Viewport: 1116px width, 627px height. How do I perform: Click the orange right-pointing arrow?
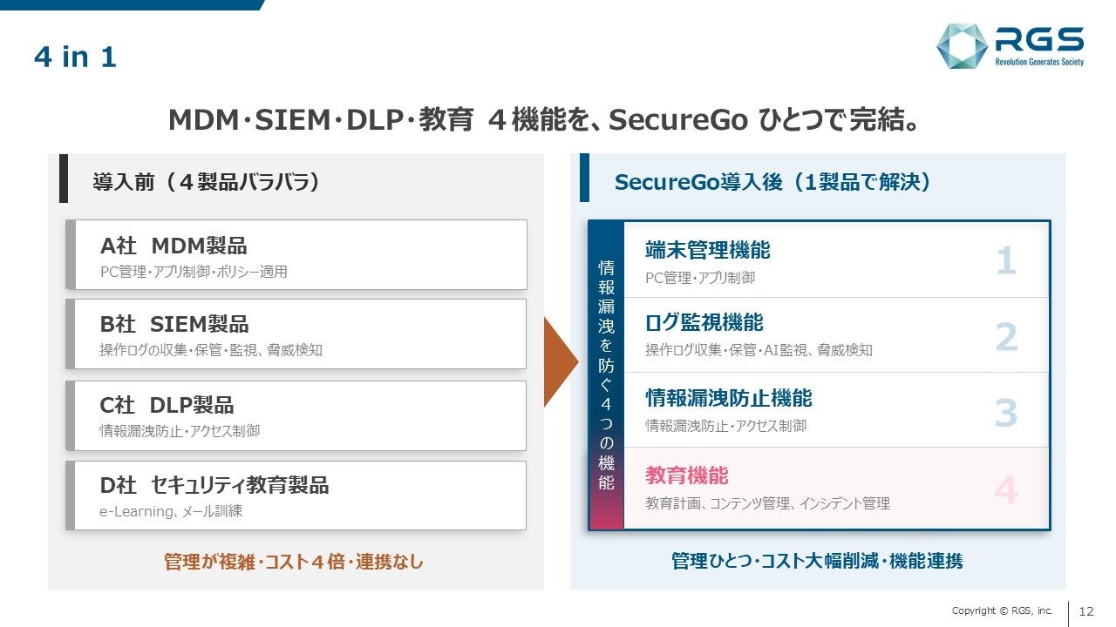tap(561, 361)
